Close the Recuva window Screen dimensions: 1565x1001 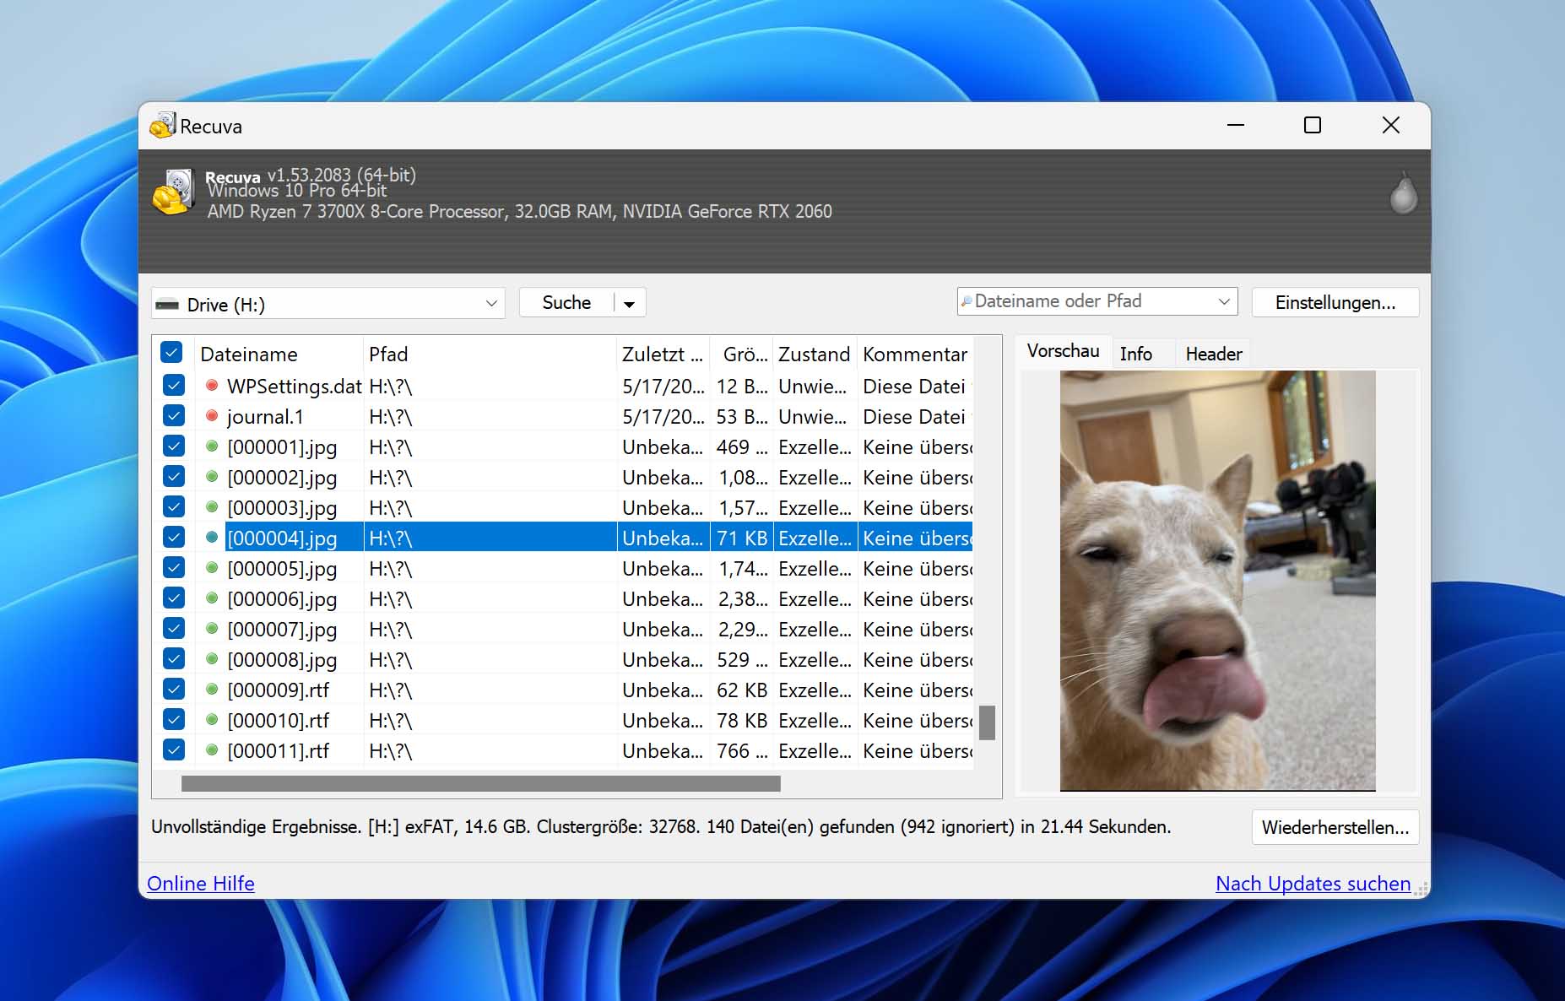1391,125
